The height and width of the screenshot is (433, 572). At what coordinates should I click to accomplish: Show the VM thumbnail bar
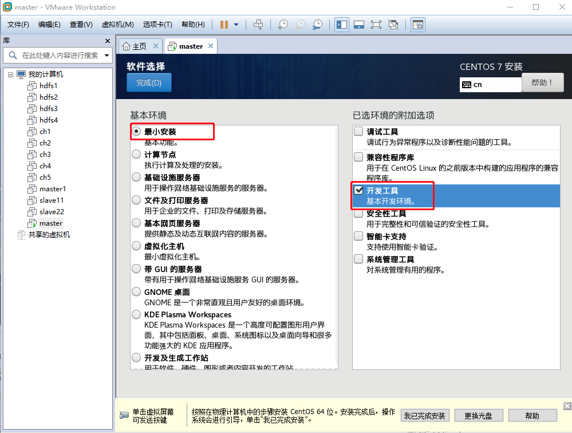click(359, 24)
